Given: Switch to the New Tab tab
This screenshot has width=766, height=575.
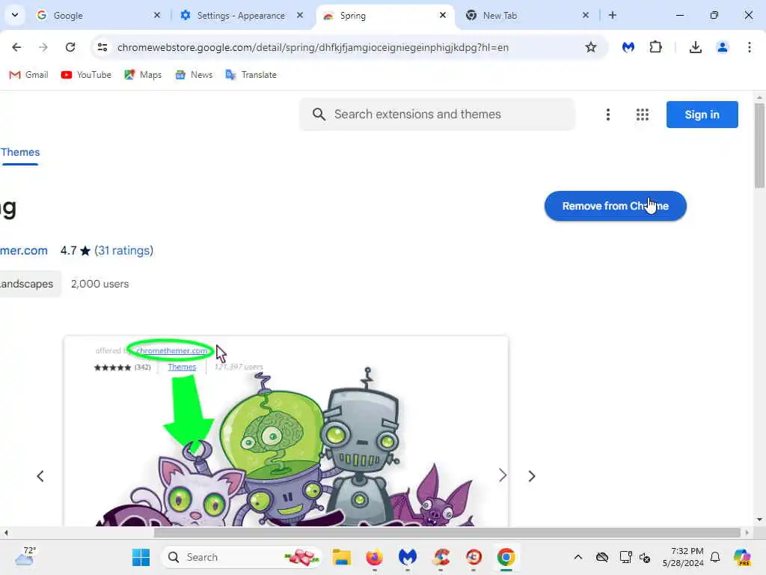Looking at the screenshot, I should tap(527, 16).
